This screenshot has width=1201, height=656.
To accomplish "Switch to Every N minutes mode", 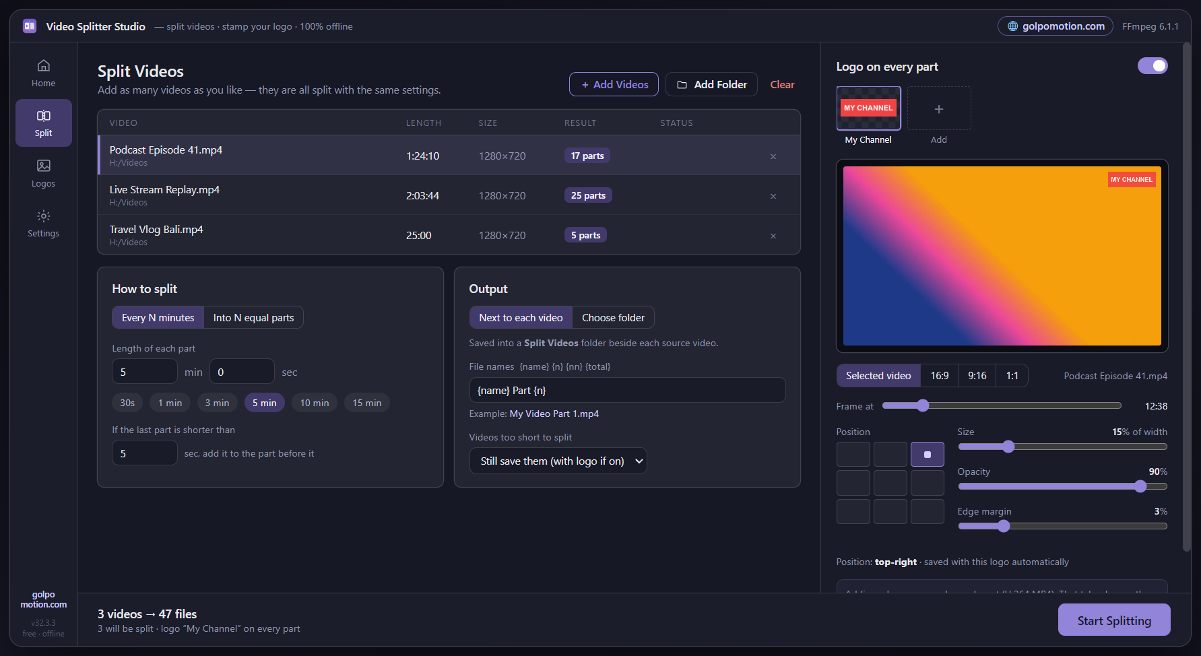I will coord(158,318).
